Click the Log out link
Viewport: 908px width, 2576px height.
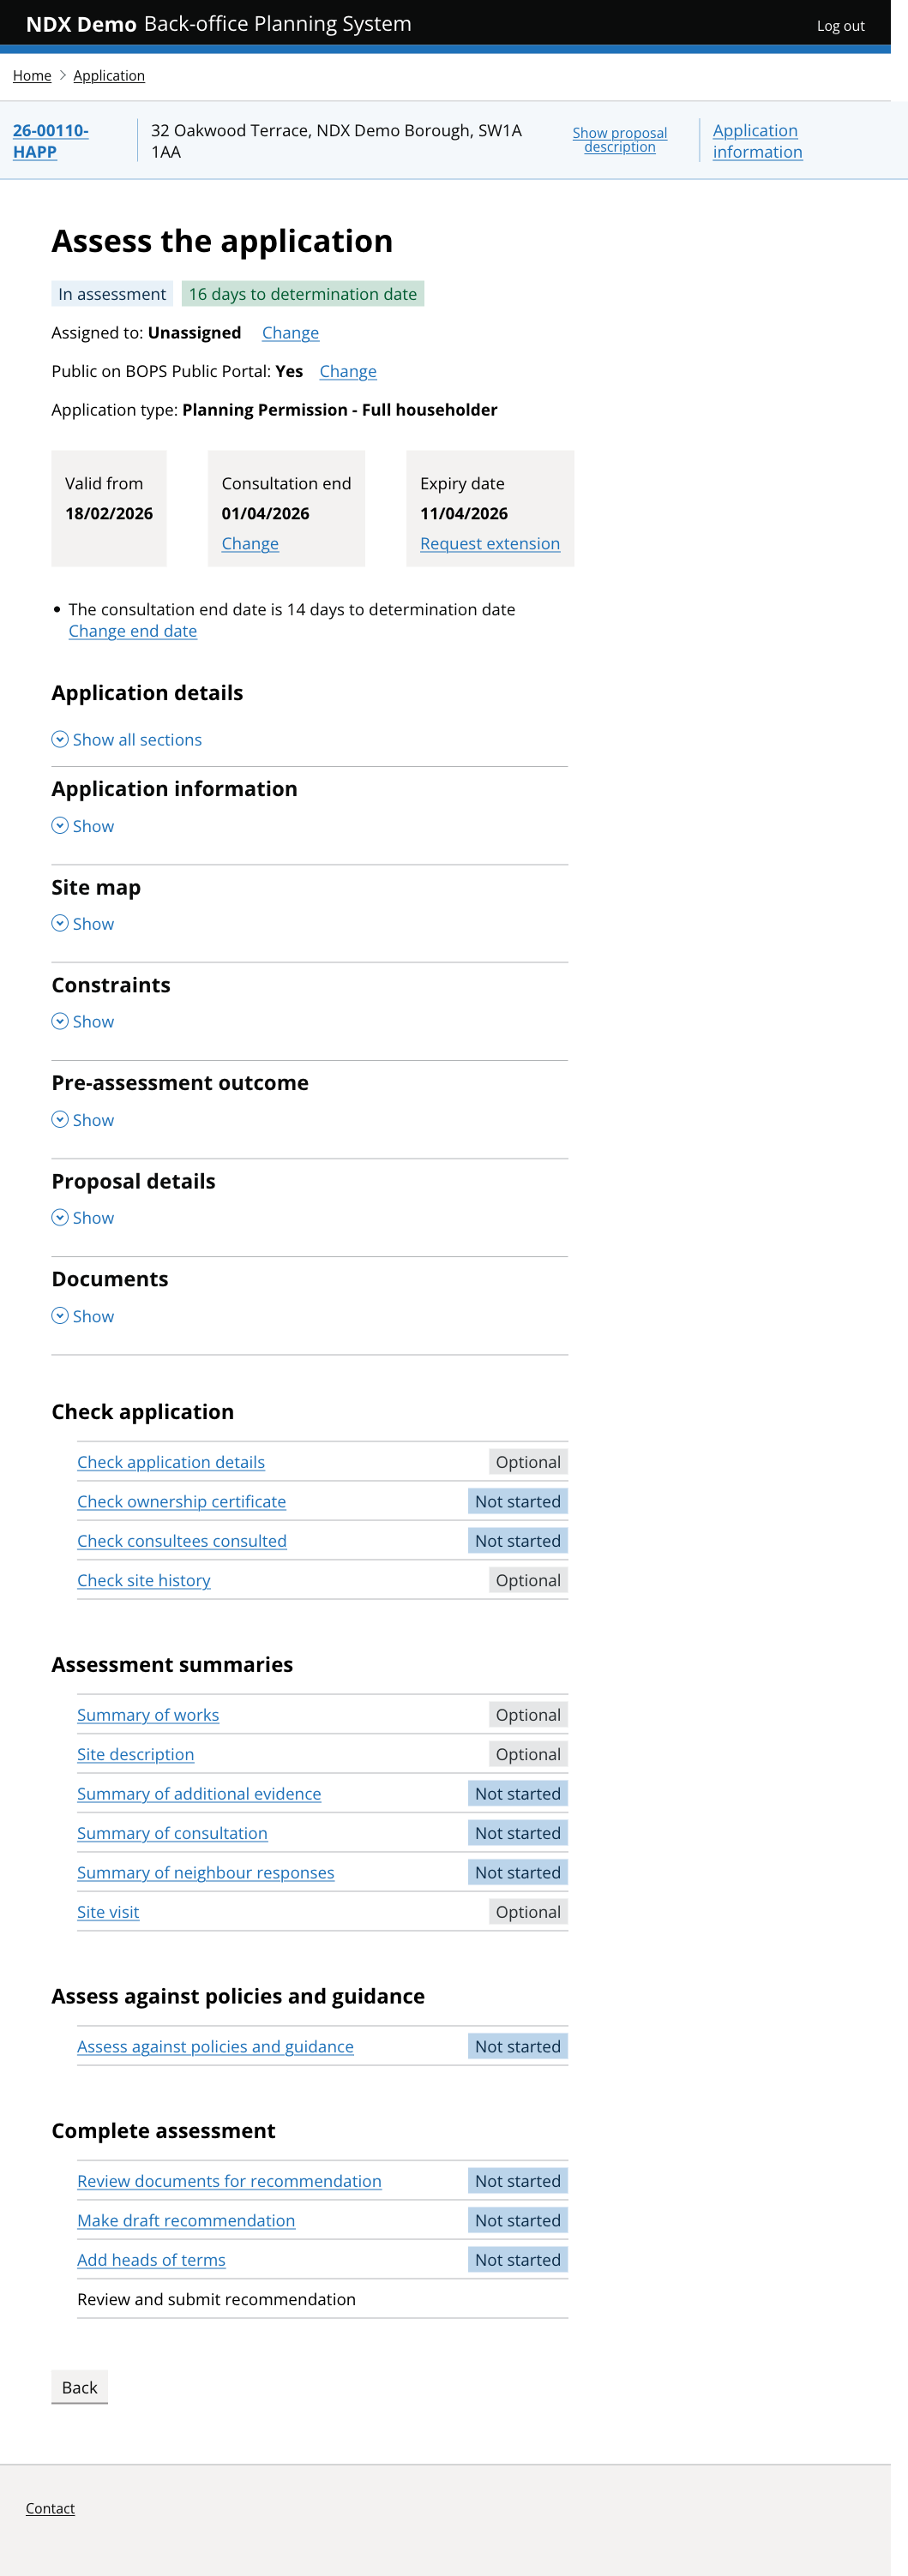click(840, 25)
